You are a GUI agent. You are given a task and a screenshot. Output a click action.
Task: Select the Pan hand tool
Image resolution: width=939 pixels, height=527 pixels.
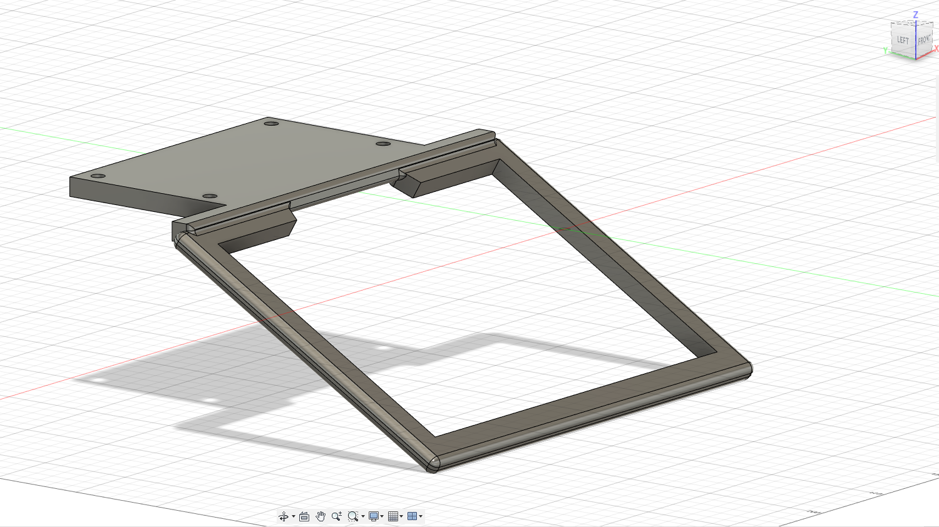click(x=321, y=516)
